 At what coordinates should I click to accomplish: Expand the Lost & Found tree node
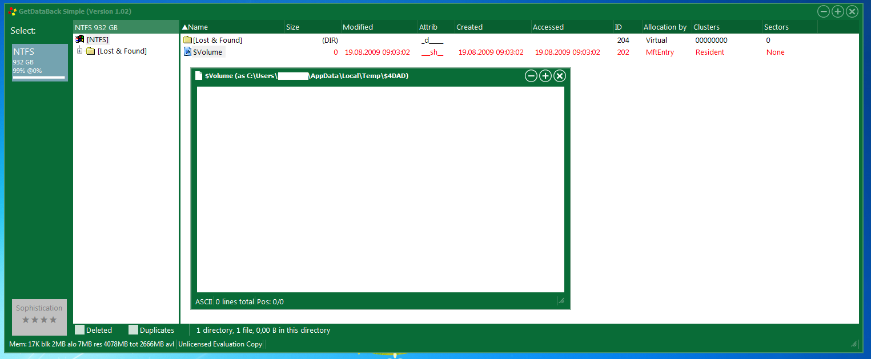coord(80,51)
